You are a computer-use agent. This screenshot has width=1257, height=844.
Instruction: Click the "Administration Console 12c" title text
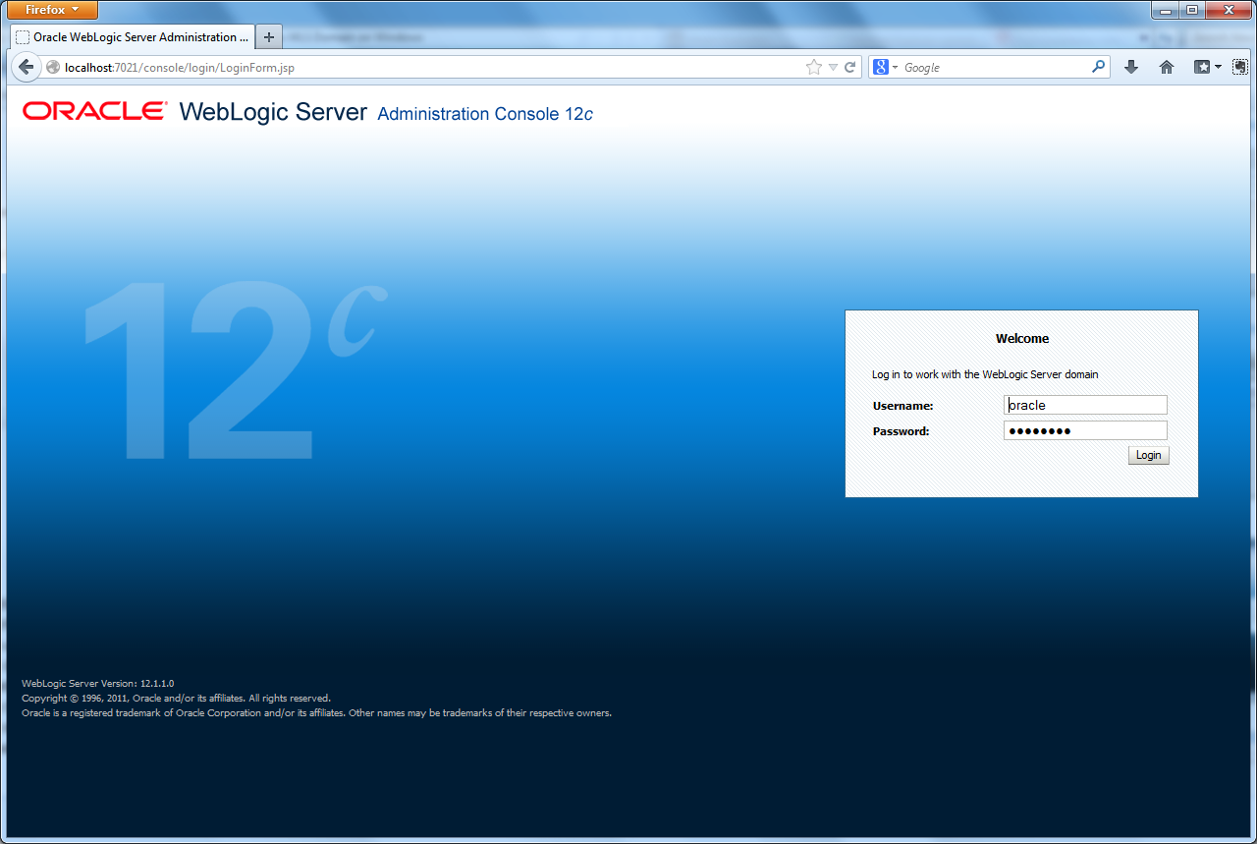[485, 114]
